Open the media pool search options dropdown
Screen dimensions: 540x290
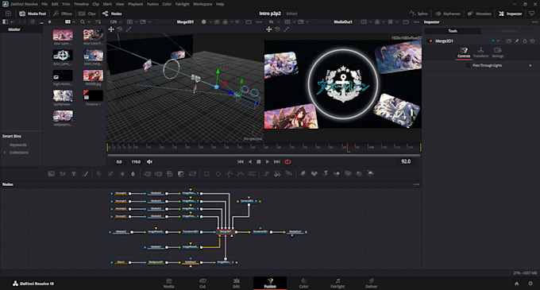click(x=89, y=22)
